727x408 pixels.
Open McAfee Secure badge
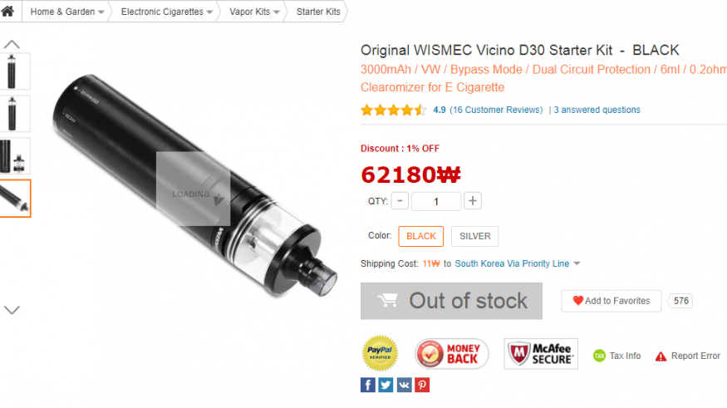click(x=541, y=354)
